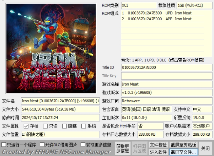This screenshot has width=214, height=156.
Task: Click the Title ID field
Action: 166,68
